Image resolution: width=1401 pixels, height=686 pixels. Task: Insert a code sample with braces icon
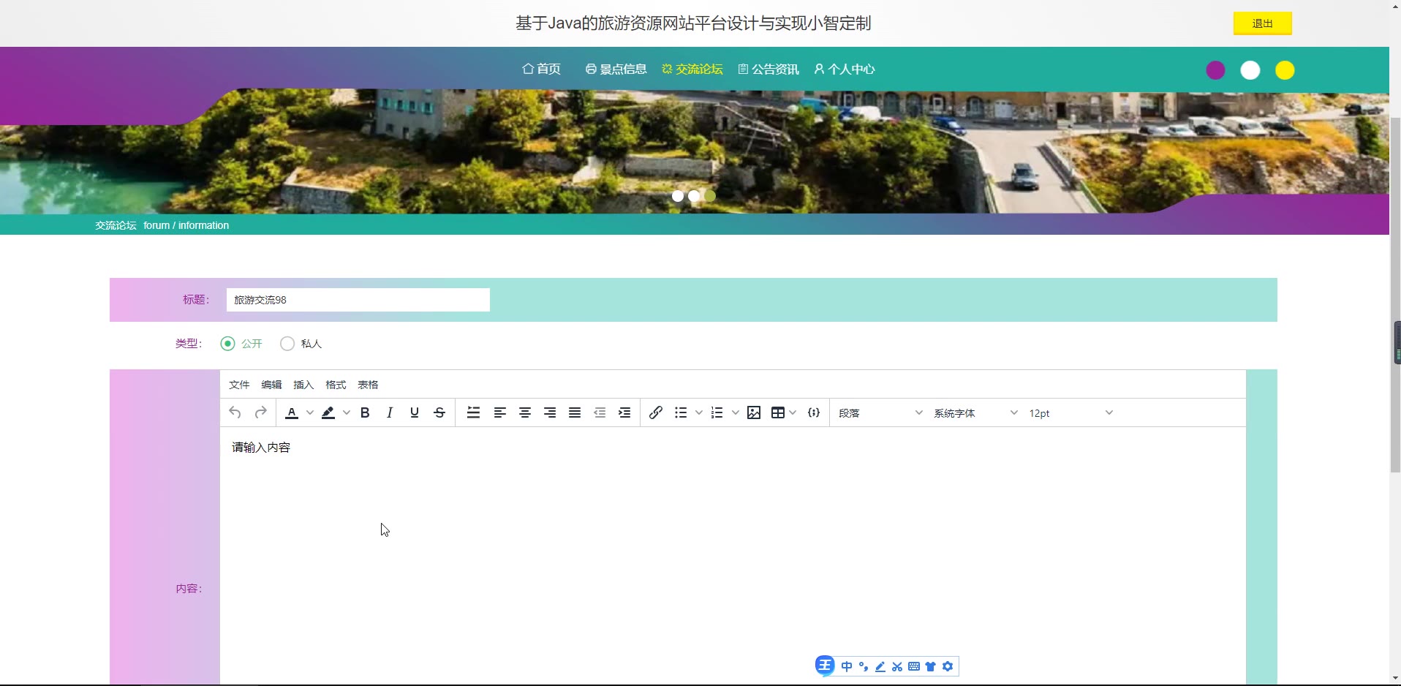[814, 413]
